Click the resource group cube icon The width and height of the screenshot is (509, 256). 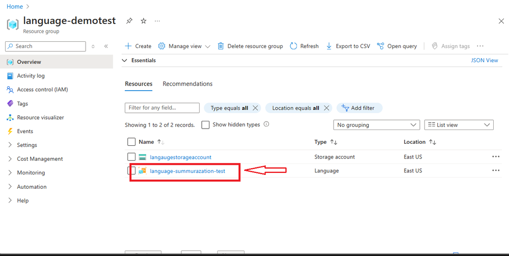(x=13, y=24)
